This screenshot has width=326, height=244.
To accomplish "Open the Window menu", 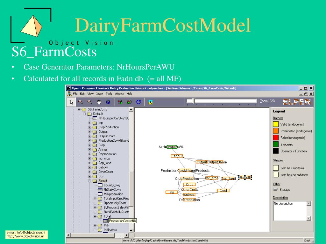I will (x=119, y=94).
